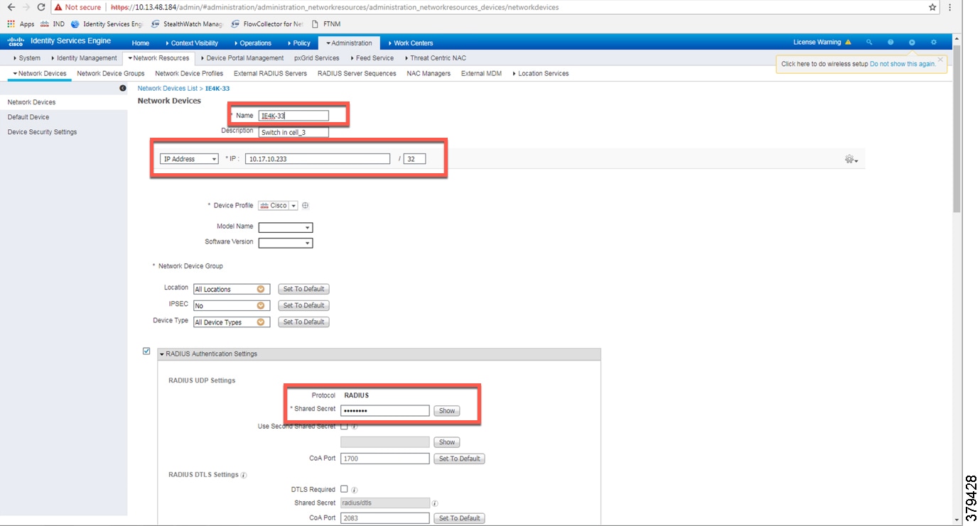Click Set To Default for IPSEC

tap(303, 305)
